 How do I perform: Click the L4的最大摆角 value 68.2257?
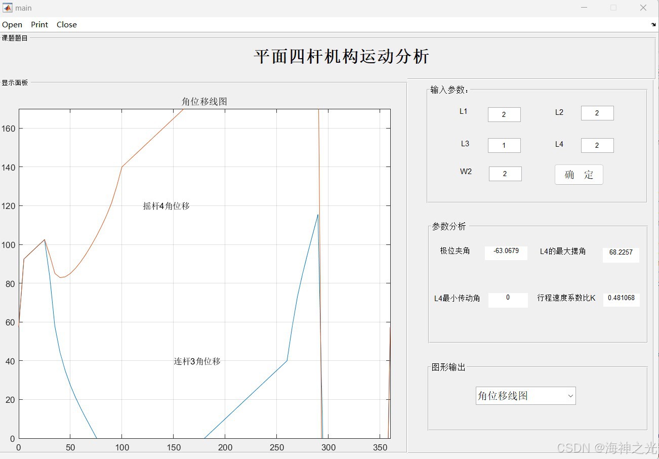click(x=621, y=255)
